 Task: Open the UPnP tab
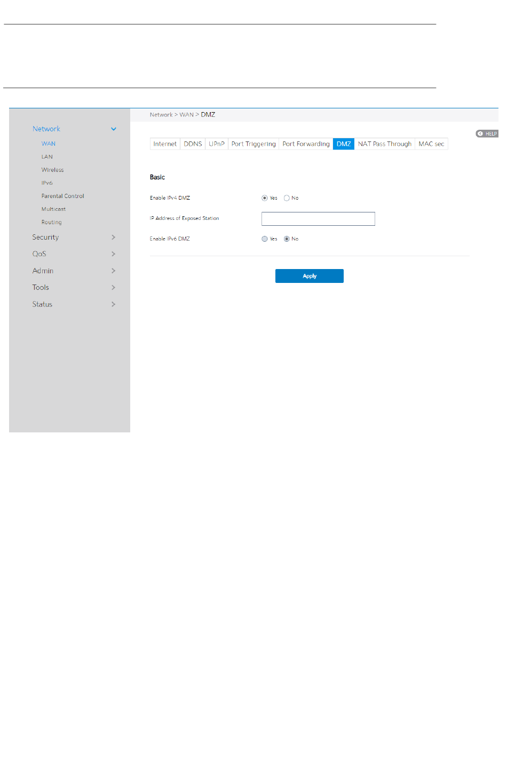click(x=217, y=144)
